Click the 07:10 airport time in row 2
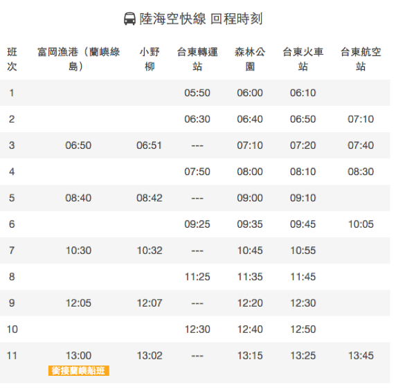The width and height of the screenshot is (396, 389). pyautogui.click(x=361, y=119)
